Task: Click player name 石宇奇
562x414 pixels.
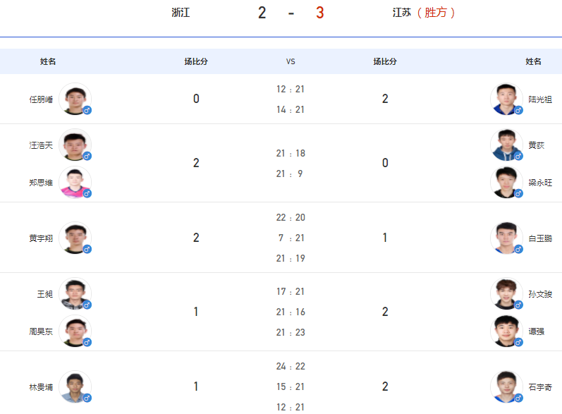Action: tap(540, 387)
